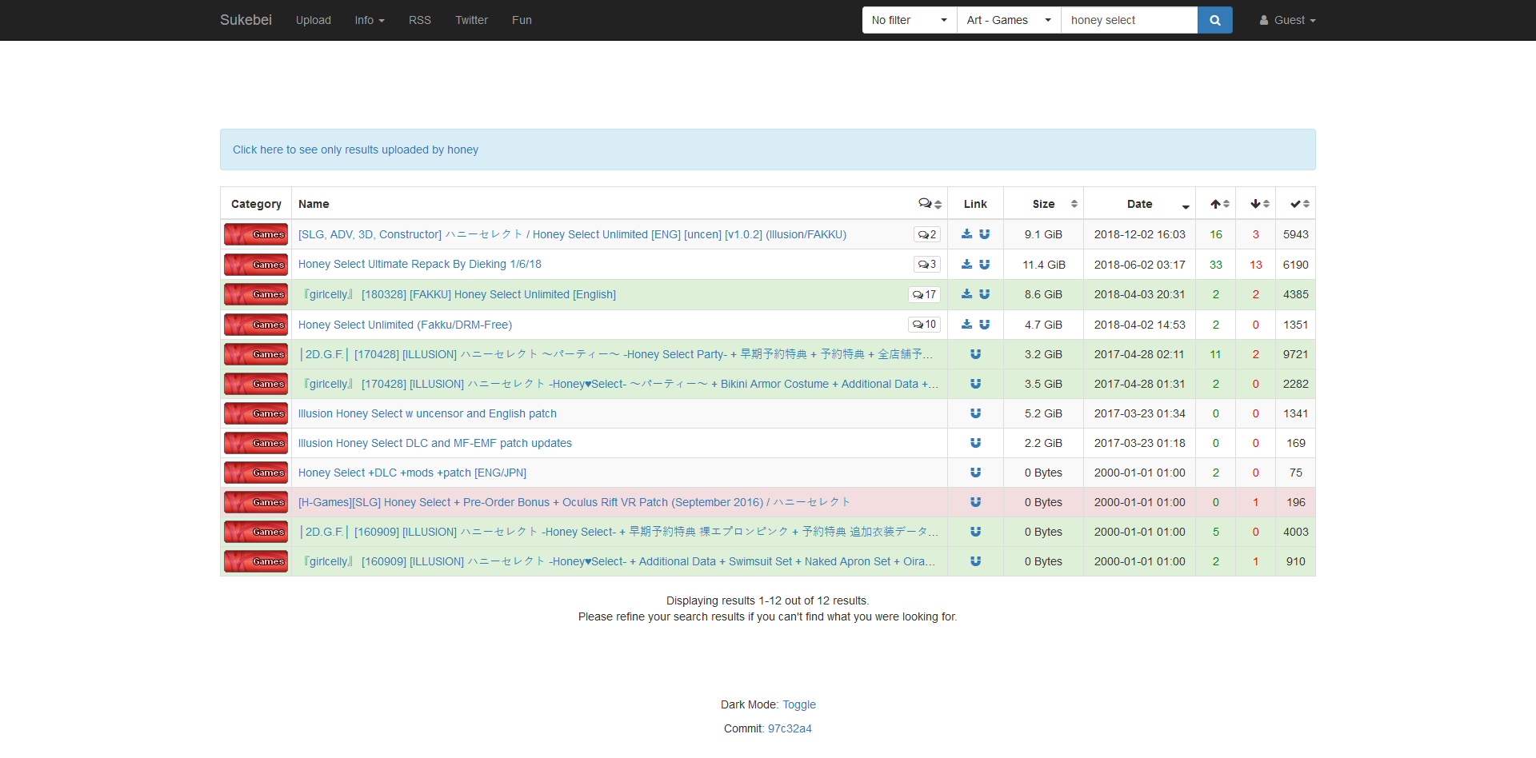This screenshot has height=758, width=1536.
Task: Open the Fun nav link
Action: click(x=522, y=20)
